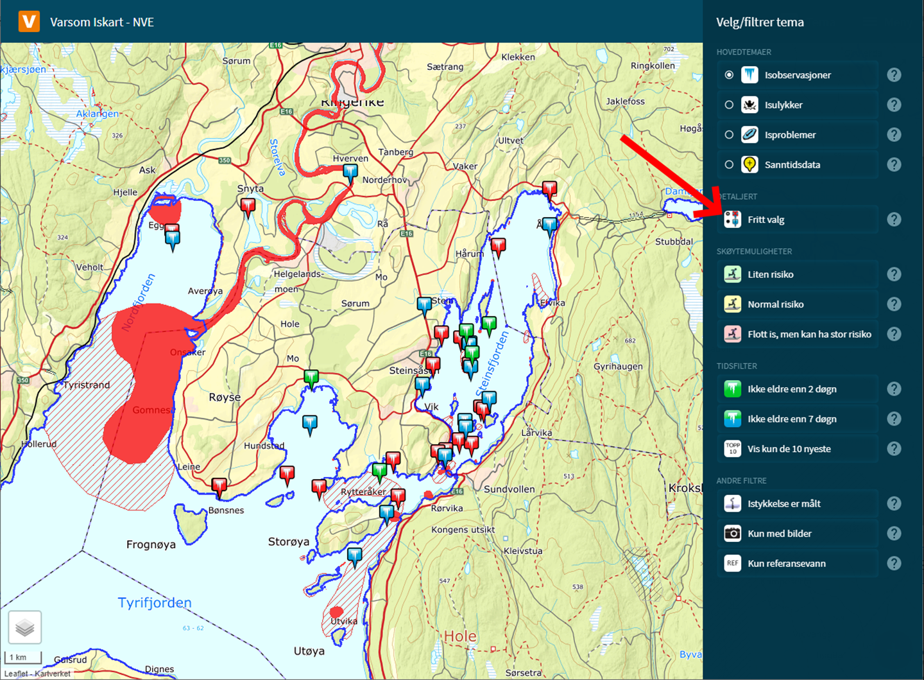The height and width of the screenshot is (680, 924).
Task: Select the Sanntidsdata radio button
Action: click(729, 164)
